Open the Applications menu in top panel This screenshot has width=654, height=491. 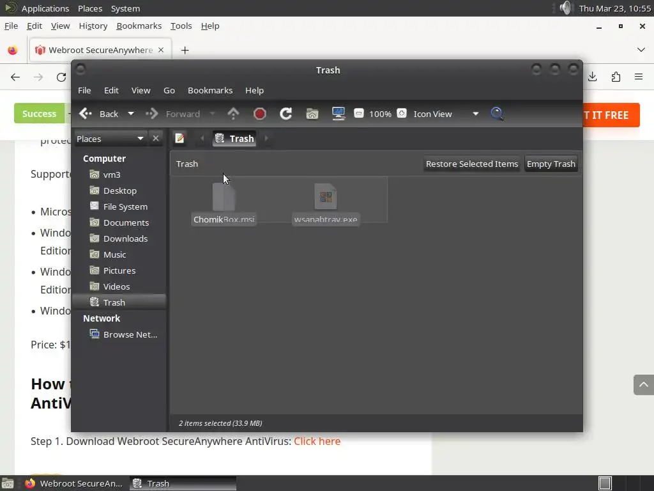click(45, 8)
